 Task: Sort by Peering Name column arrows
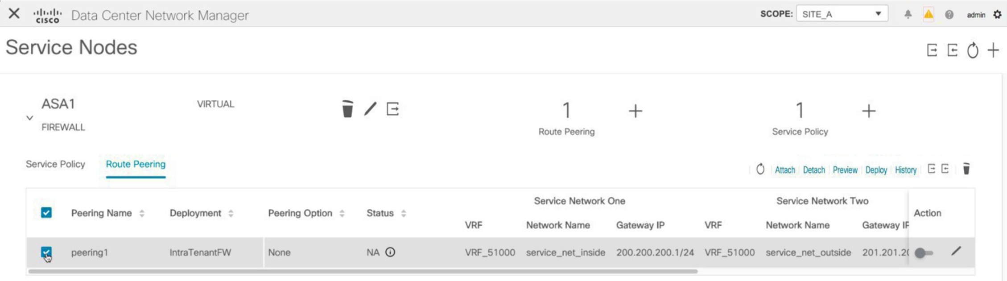pos(142,213)
